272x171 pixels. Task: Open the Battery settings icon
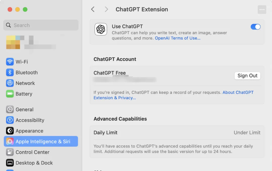(x=10, y=94)
